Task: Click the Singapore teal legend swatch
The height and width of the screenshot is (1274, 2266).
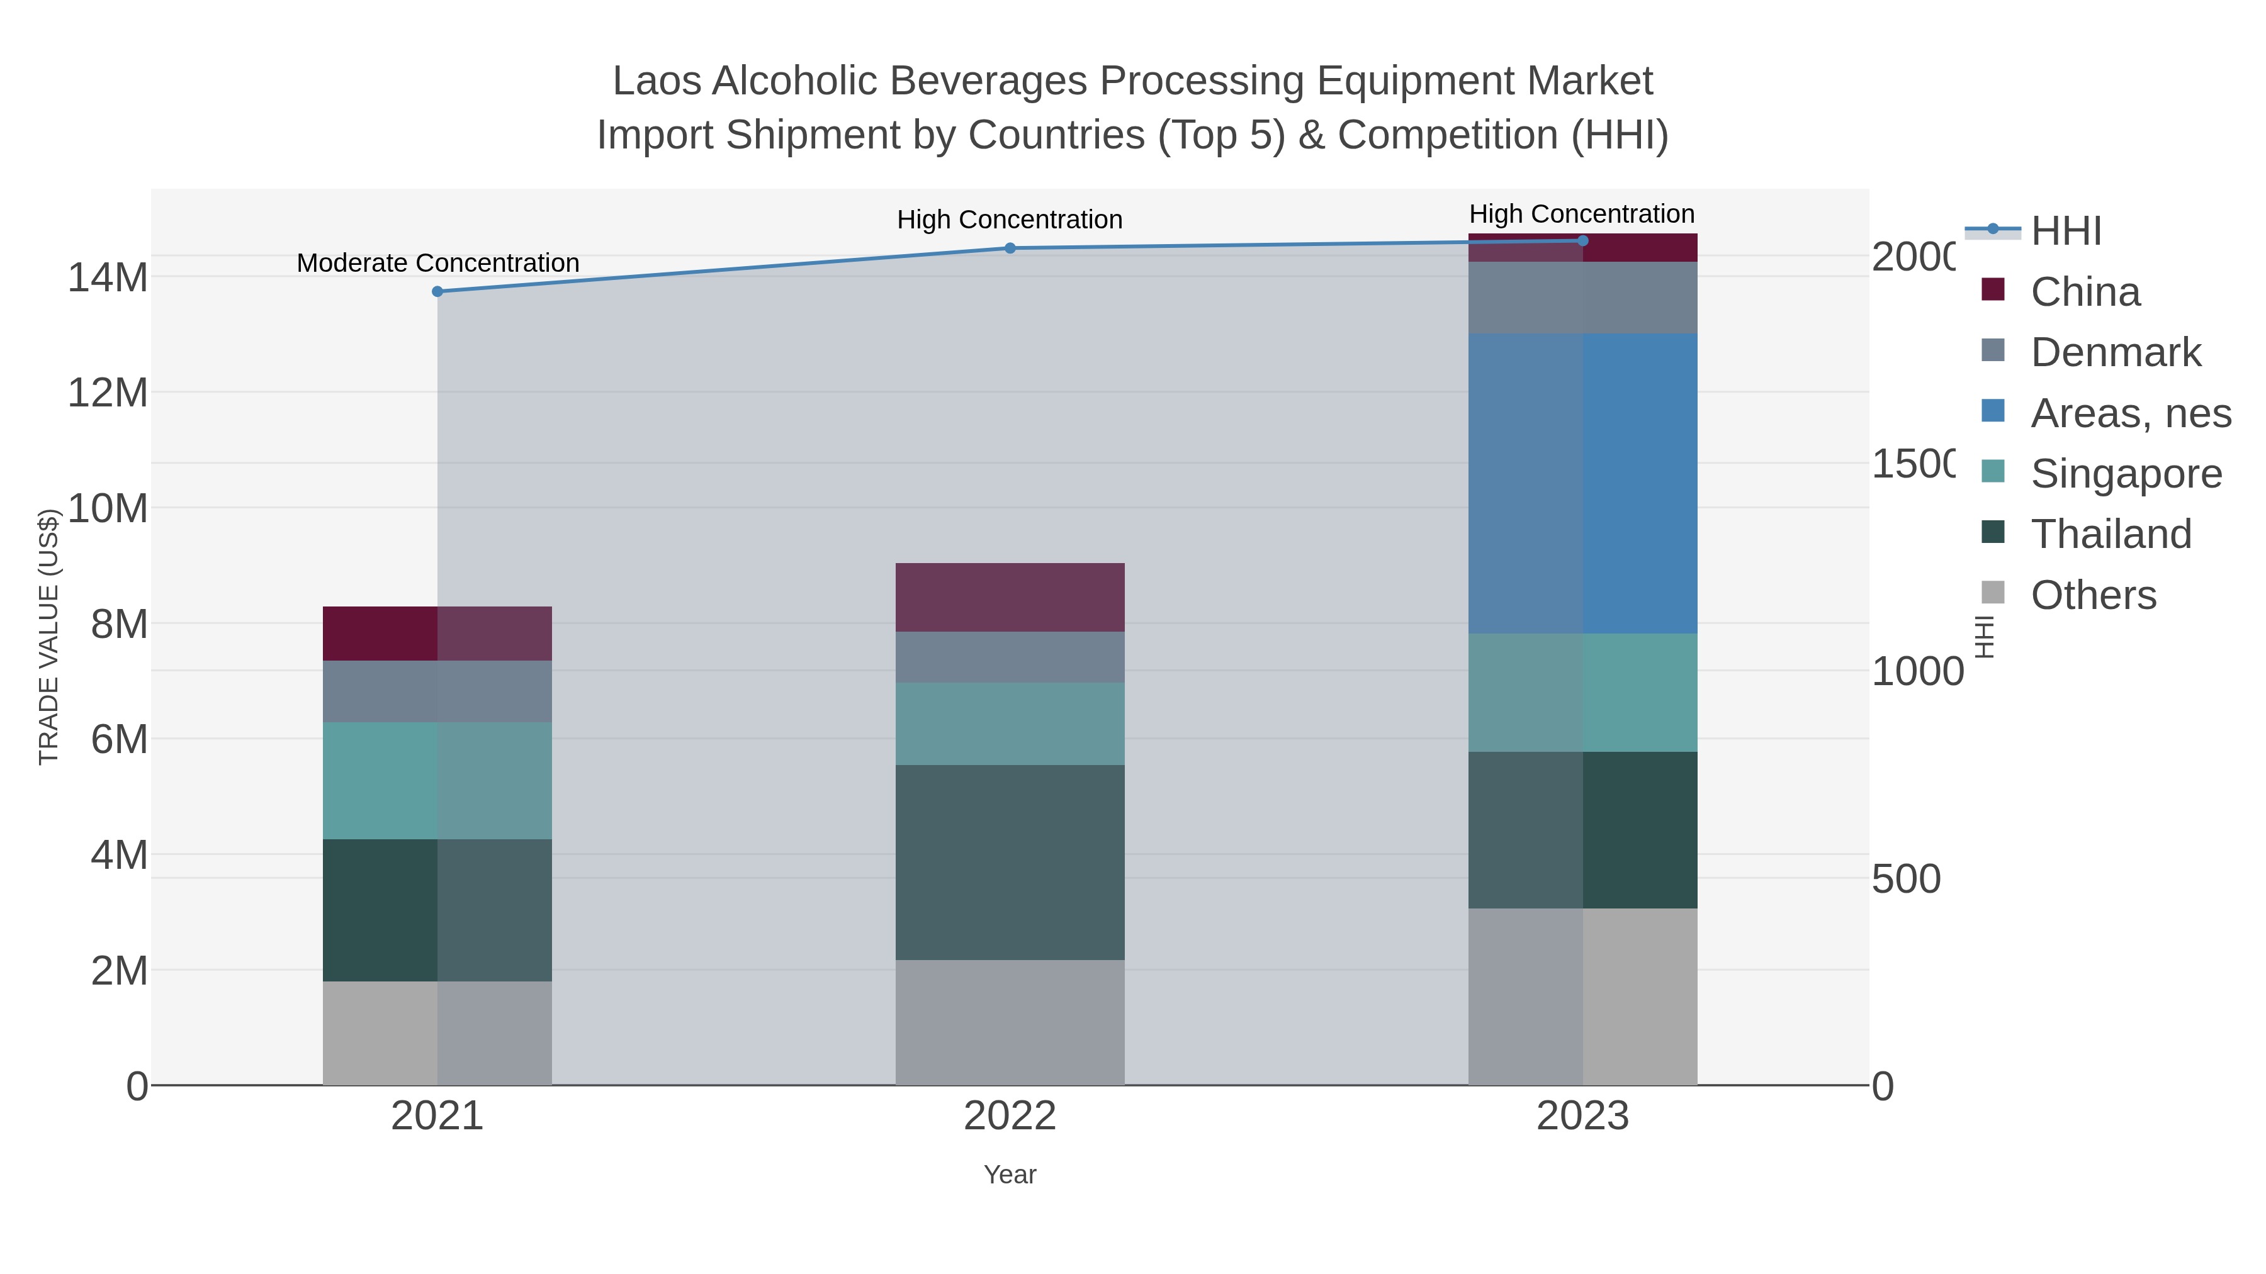Action: pos(1993,471)
